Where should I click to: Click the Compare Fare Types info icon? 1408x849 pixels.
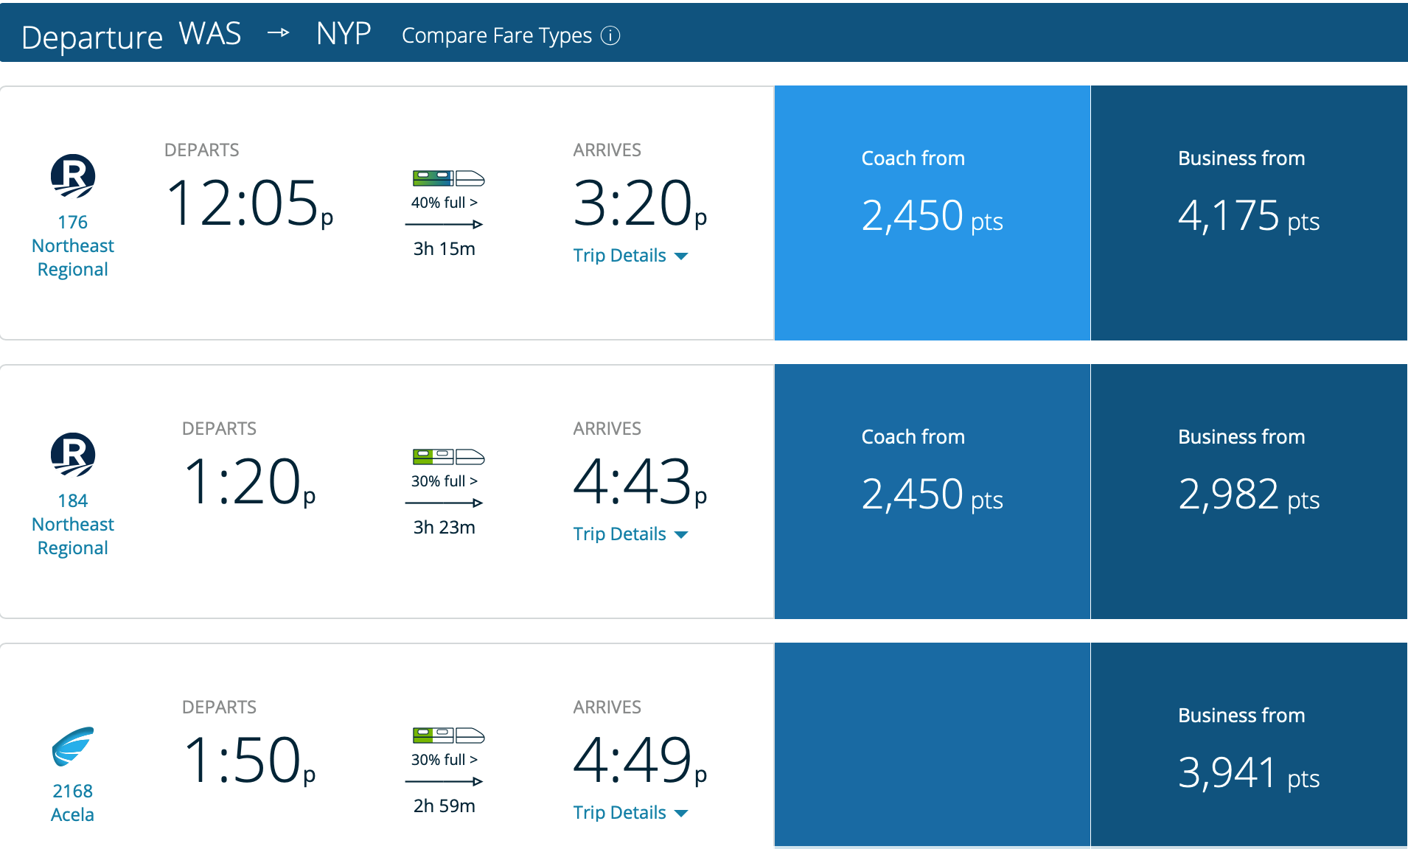(610, 35)
